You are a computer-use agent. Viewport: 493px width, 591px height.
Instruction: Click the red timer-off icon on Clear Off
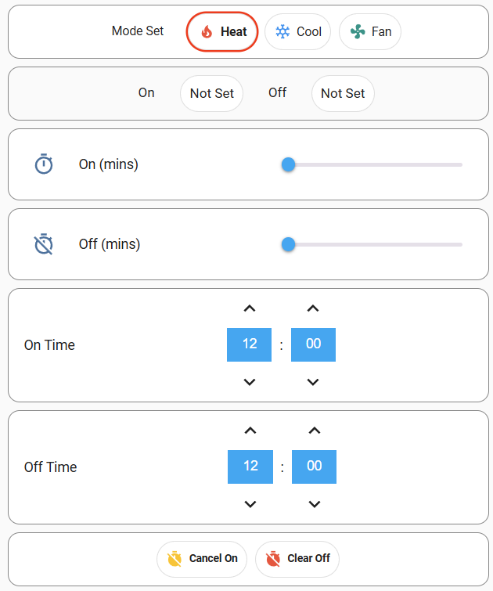273,559
